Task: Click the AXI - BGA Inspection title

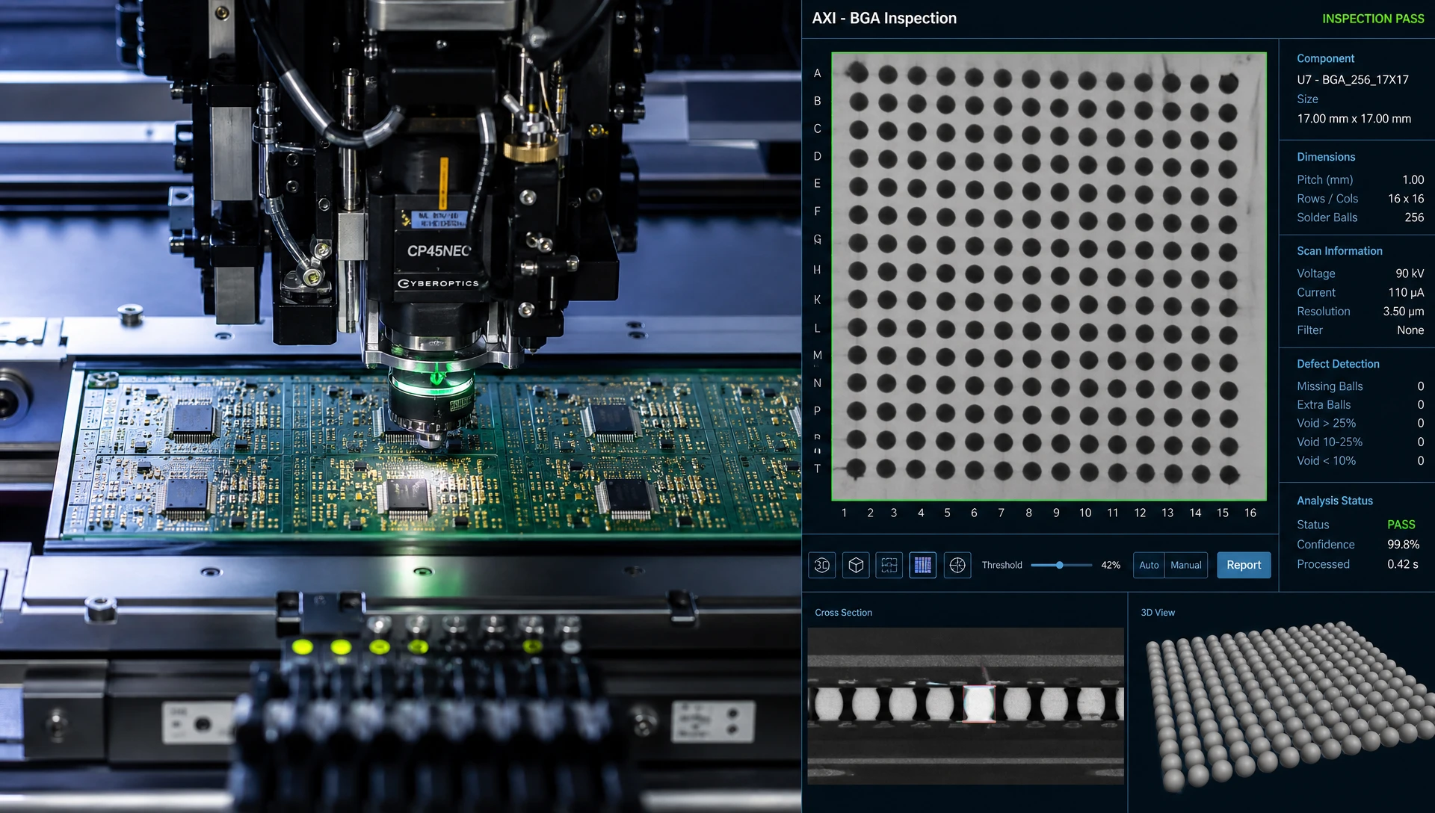Action: [884, 18]
